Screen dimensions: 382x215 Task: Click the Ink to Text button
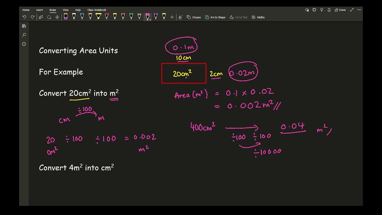[x=238, y=17]
